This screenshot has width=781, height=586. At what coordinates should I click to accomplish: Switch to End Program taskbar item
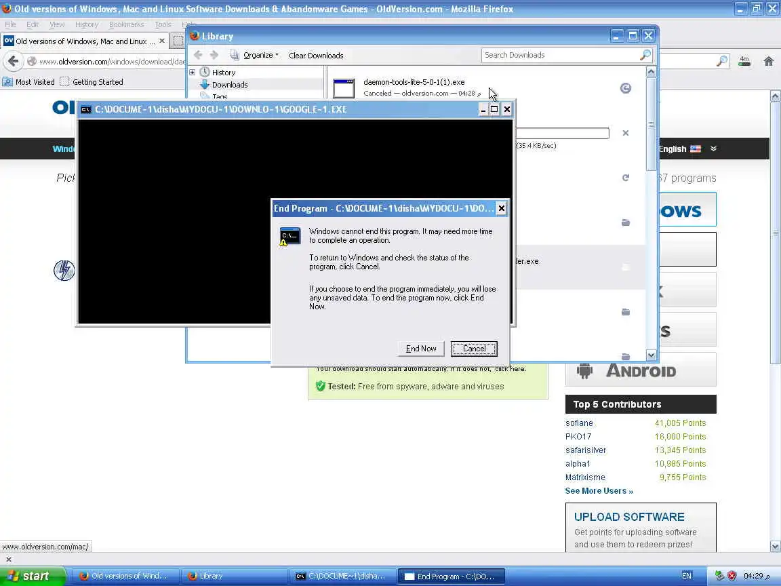[452, 576]
